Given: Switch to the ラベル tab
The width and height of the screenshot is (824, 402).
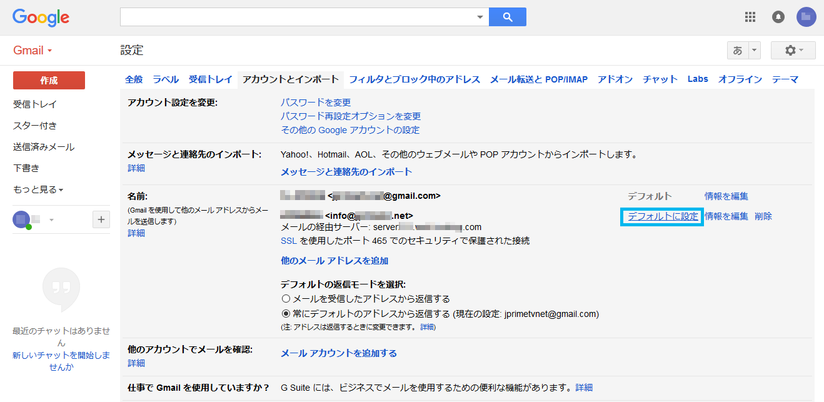Looking at the screenshot, I should [x=166, y=79].
